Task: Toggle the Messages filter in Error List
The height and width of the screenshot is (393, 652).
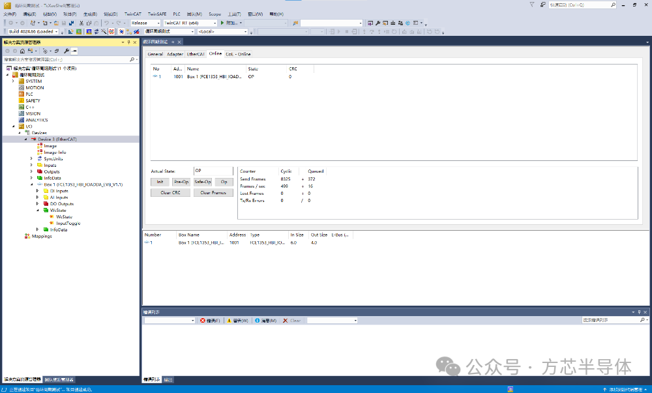Action: (x=266, y=321)
